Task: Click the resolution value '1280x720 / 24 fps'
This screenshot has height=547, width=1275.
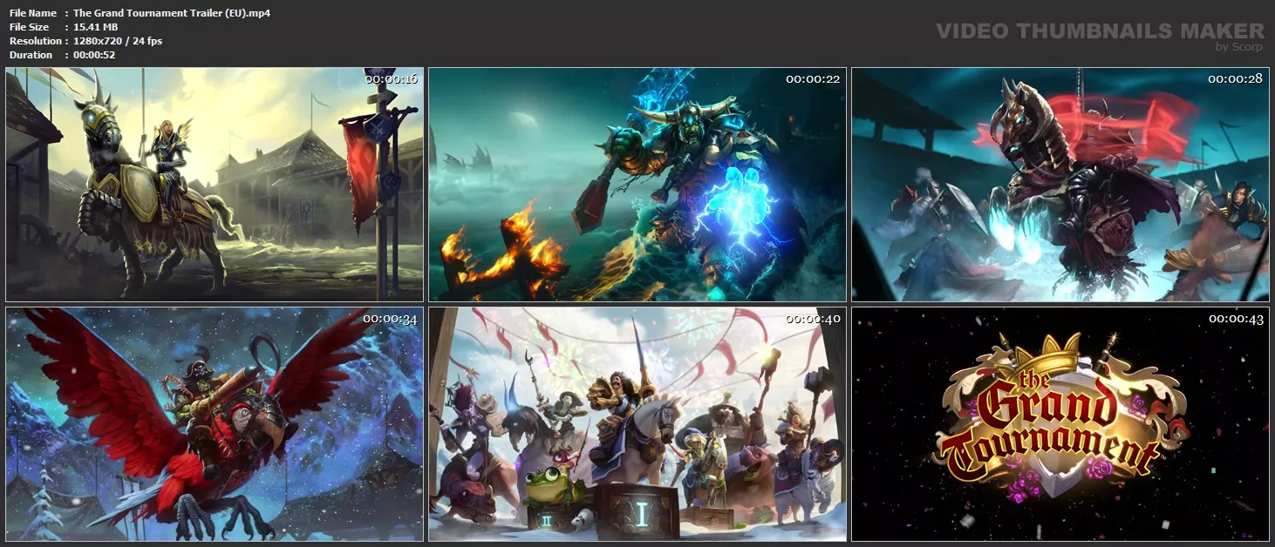Action: pyautogui.click(x=118, y=41)
